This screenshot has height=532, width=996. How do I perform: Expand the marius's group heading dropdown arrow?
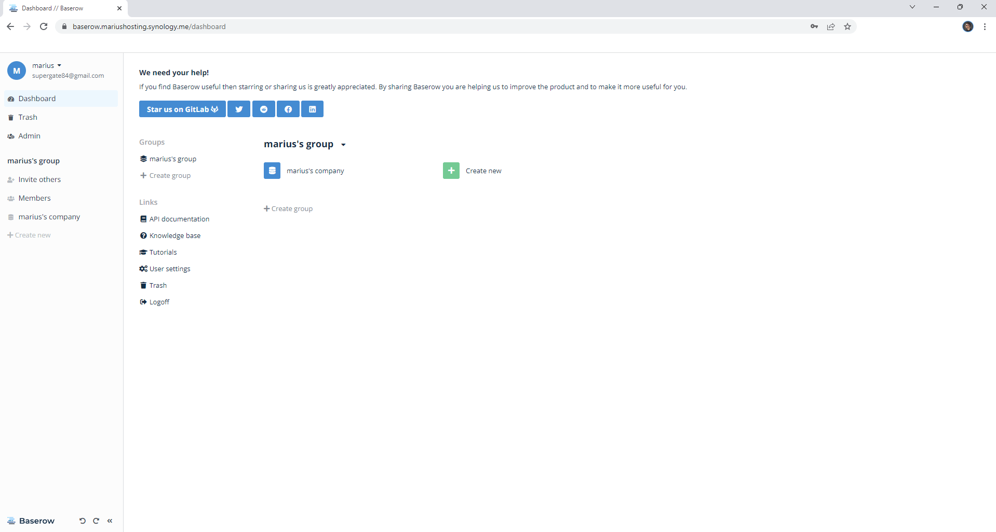pyautogui.click(x=343, y=145)
